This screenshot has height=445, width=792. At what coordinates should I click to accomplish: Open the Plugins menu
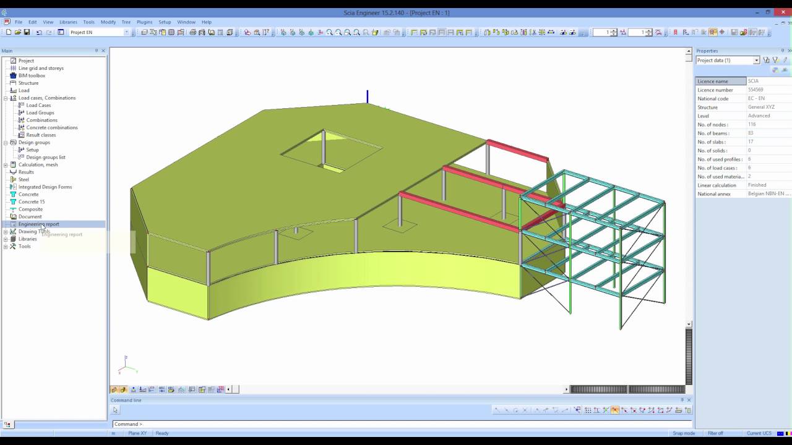(144, 22)
